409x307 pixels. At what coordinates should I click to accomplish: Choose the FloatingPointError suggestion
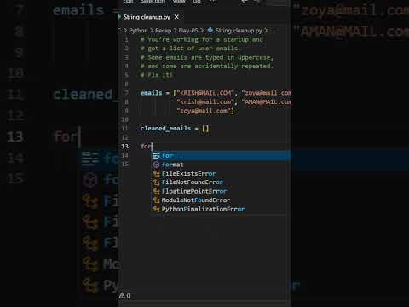[221, 191]
